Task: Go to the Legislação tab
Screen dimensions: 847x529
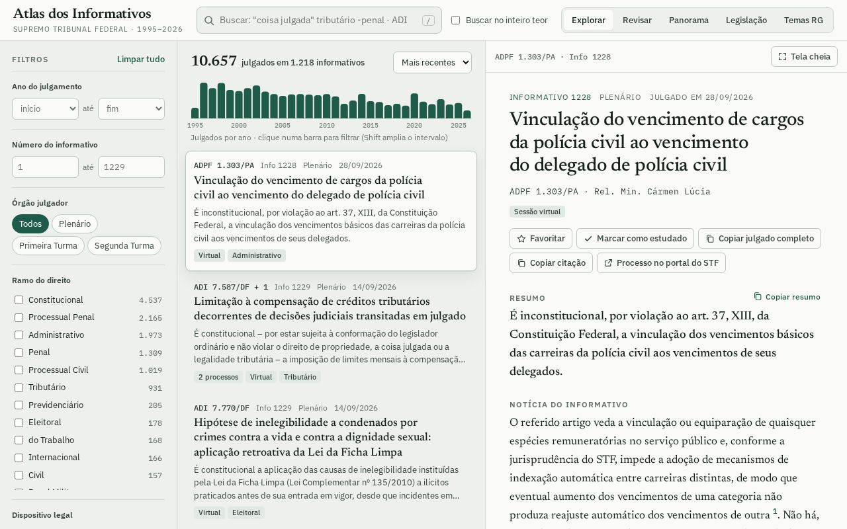Action: [746, 20]
